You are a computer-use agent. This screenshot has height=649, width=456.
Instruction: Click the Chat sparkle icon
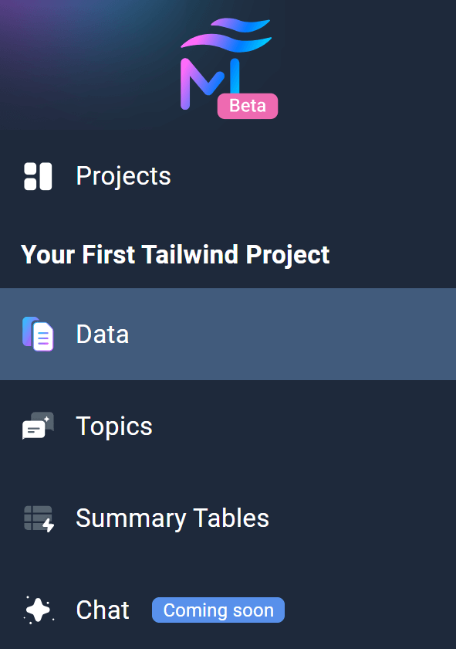click(37, 610)
